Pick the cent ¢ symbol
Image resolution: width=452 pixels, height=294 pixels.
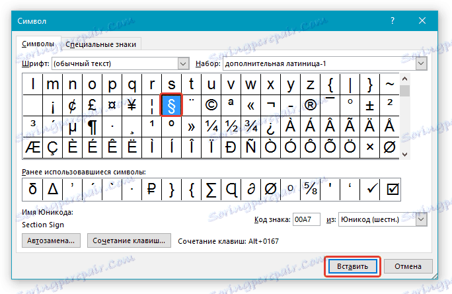[x=72, y=106]
